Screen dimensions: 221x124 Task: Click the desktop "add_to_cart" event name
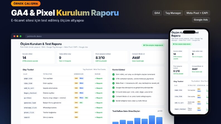coord(29,88)
